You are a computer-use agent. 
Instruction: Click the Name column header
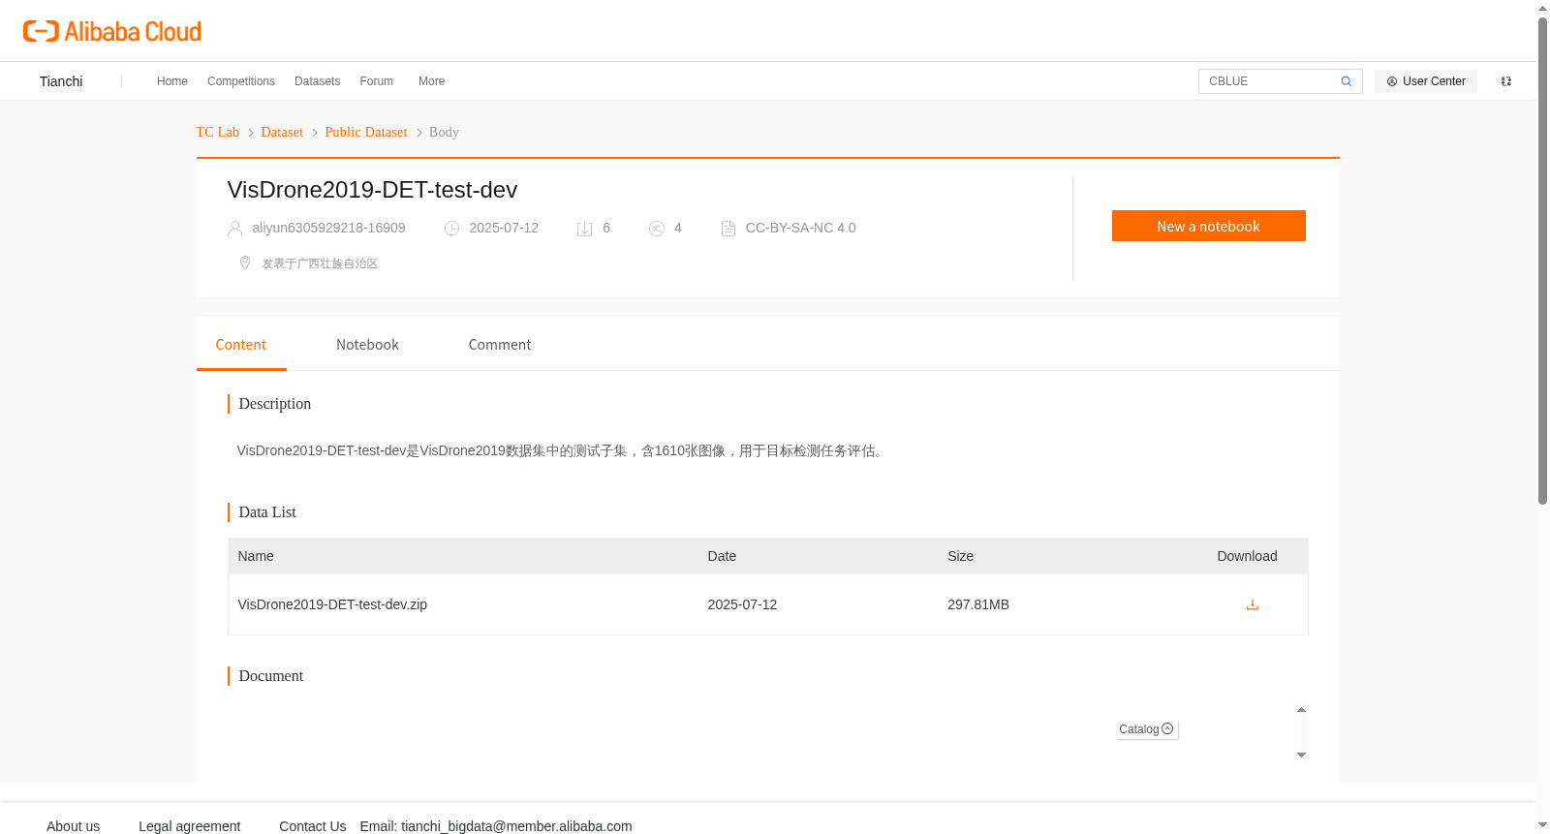[x=256, y=556]
